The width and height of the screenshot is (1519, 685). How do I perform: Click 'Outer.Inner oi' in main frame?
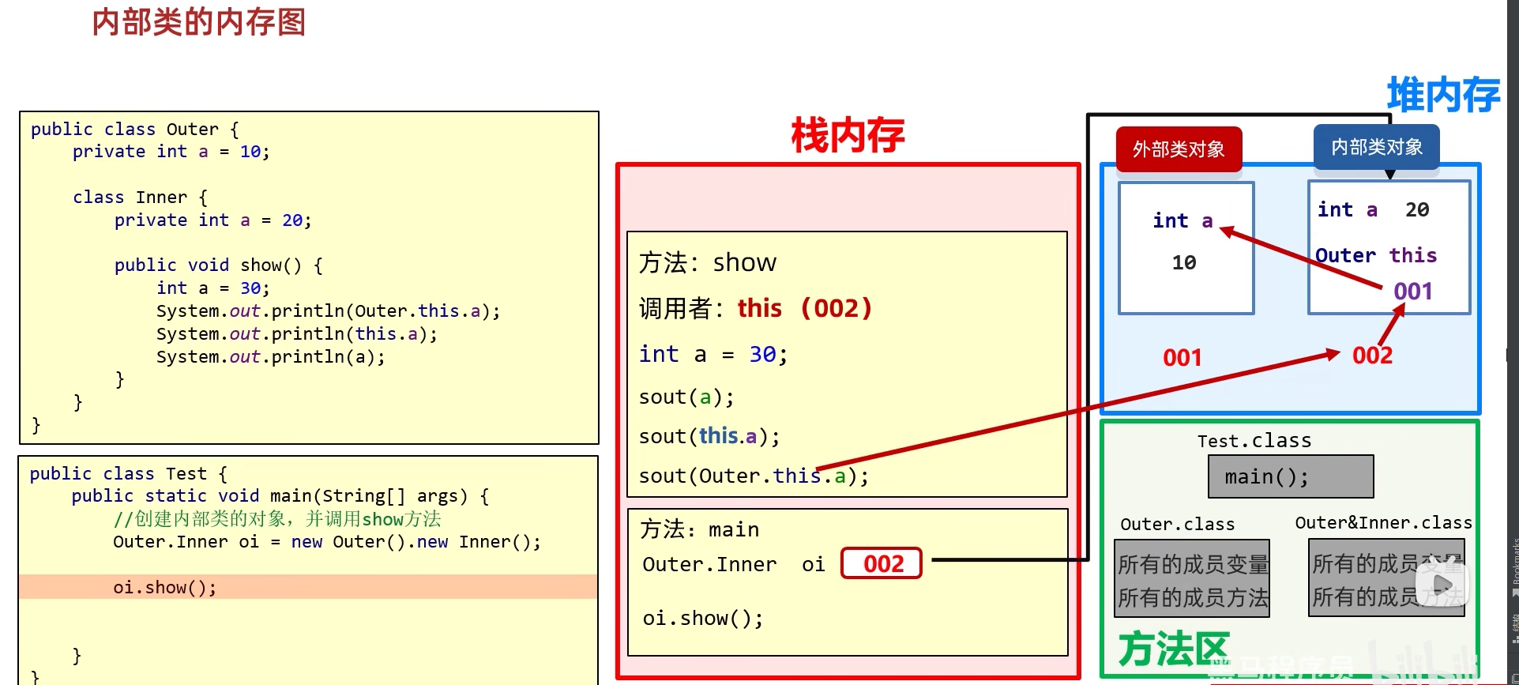coord(734,564)
